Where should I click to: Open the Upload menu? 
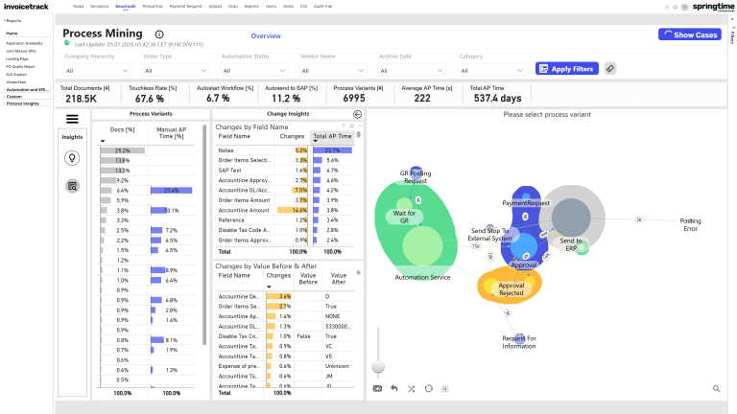coord(215,7)
